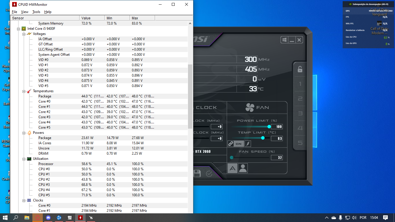Open the File menu in HWMonitor
Screen dimensions: 395x222
point(14,12)
